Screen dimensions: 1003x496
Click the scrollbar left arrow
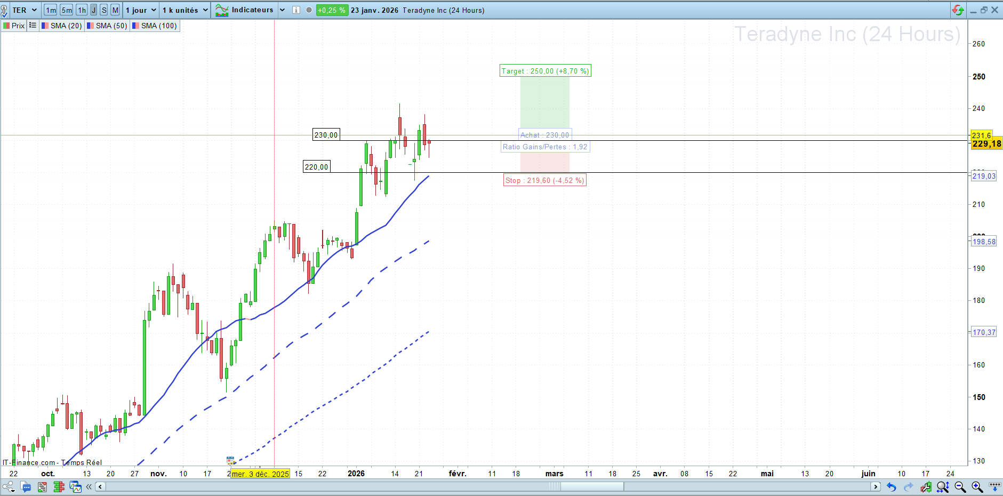(100, 486)
